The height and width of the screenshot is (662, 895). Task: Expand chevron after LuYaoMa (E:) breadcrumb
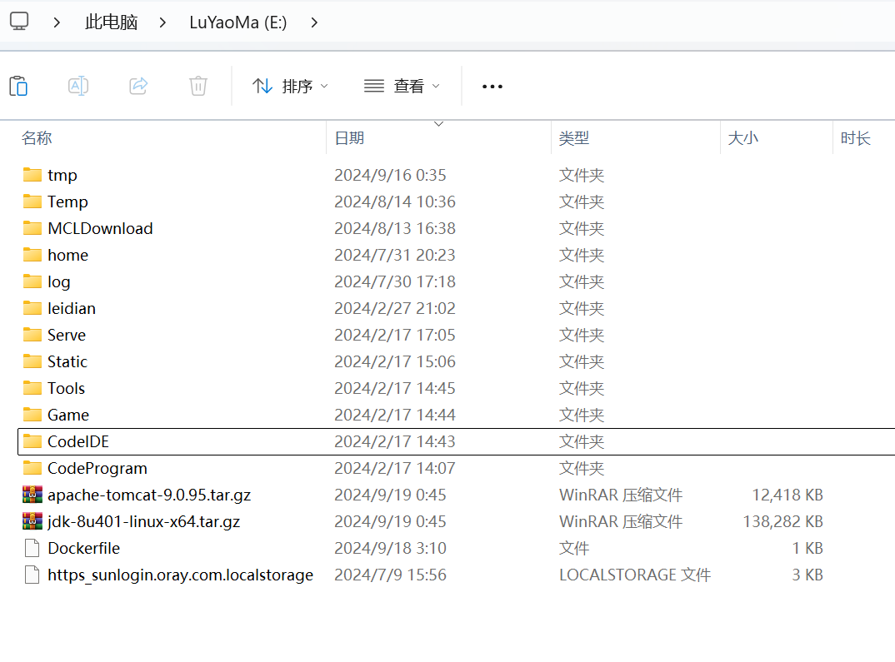(x=314, y=22)
